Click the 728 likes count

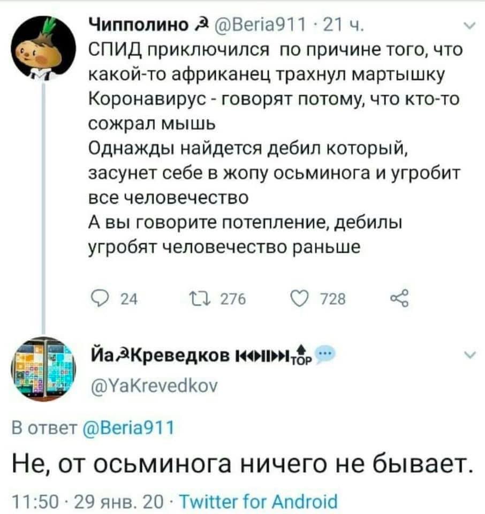point(333,299)
